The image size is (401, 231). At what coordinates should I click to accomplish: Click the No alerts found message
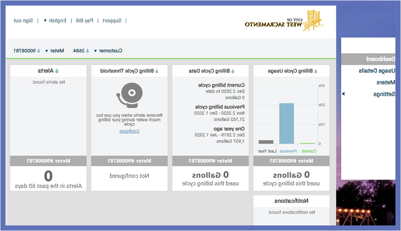[49, 82]
